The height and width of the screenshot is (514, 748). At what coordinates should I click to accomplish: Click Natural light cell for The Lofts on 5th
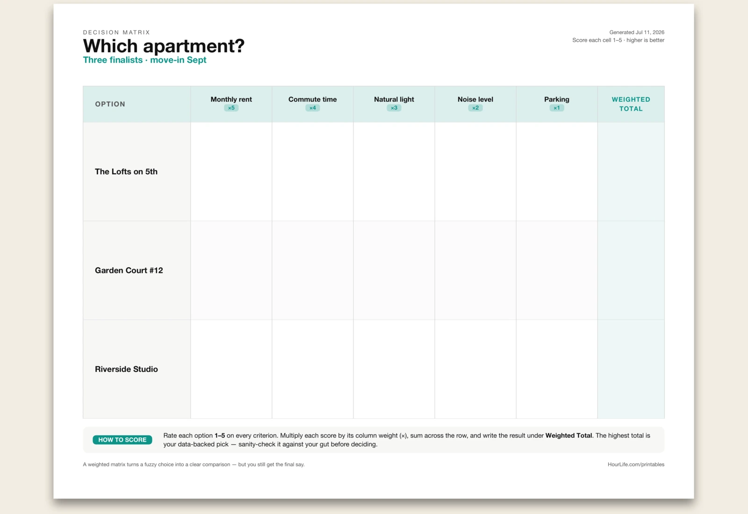[394, 171]
